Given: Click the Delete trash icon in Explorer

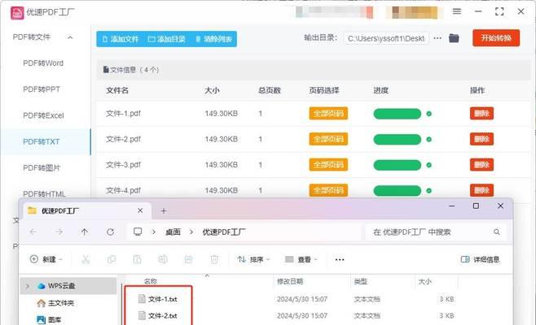Looking at the screenshot, I should tap(214, 259).
